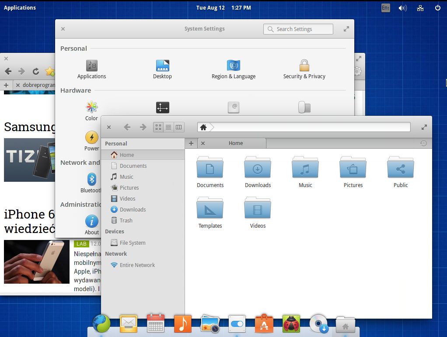The height and width of the screenshot is (337, 447).
Task: Select the Home tab in Files
Action: (x=235, y=143)
